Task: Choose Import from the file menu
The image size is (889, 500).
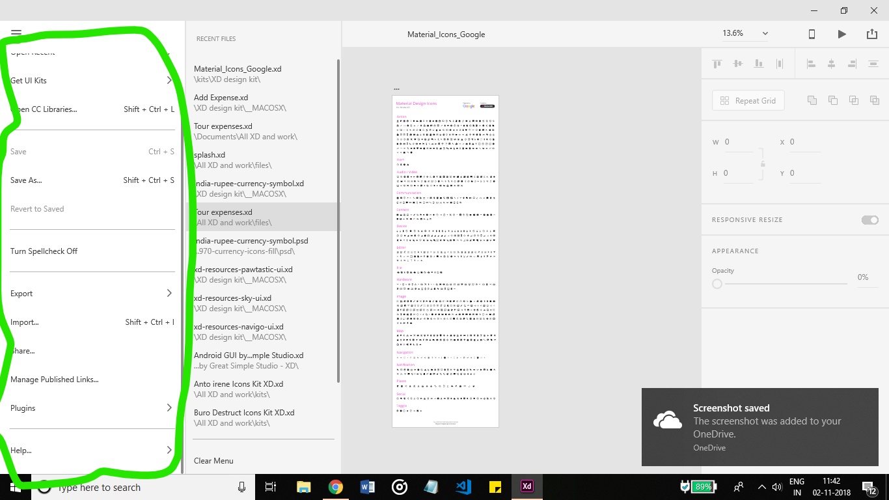Action: 25,322
